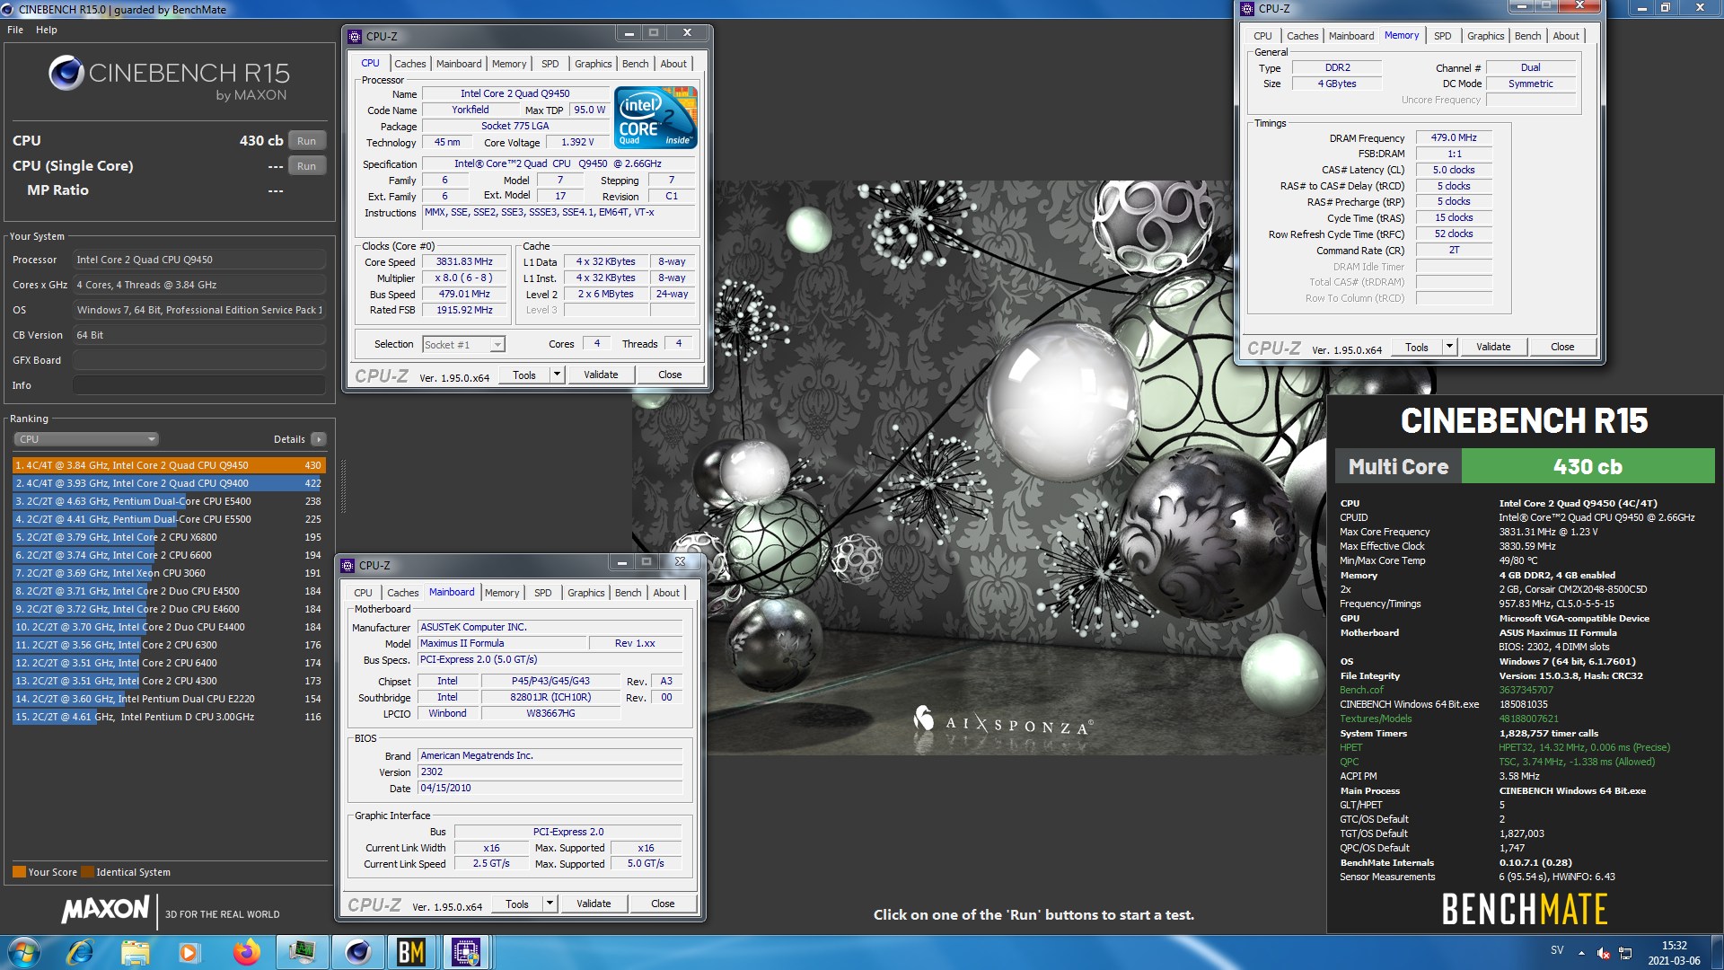The image size is (1724, 970).
Task: Click the Info field under Your System
Action: click(199, 385)
